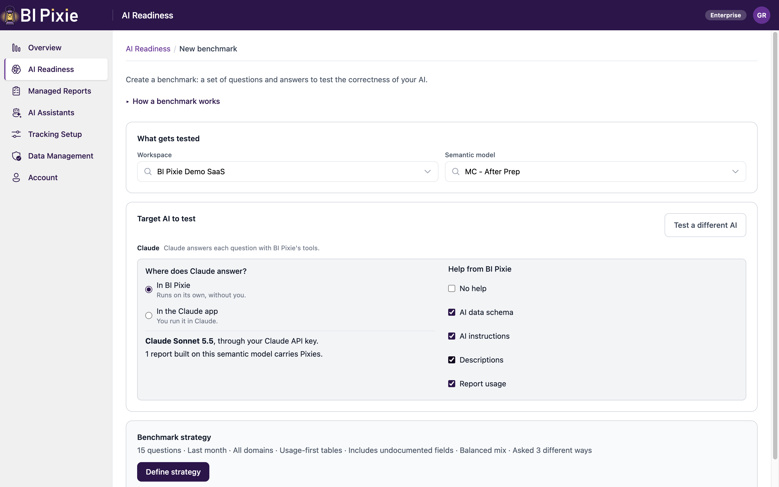Screen dimensions: 779x487
Task: Click the Define strategy button
Action: coord(173,472)
